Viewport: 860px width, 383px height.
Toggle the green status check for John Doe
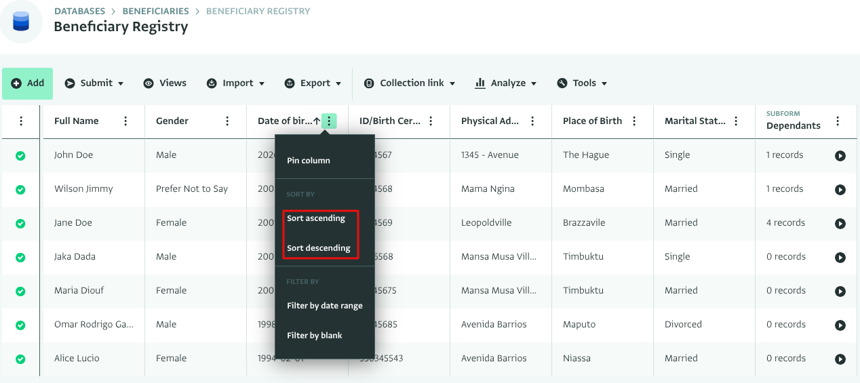20,156
